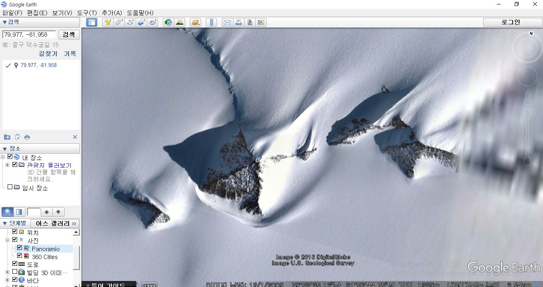Select the Add Polygon tool
The width and height of the screenshot is (543, 287).
coord(119,22)
